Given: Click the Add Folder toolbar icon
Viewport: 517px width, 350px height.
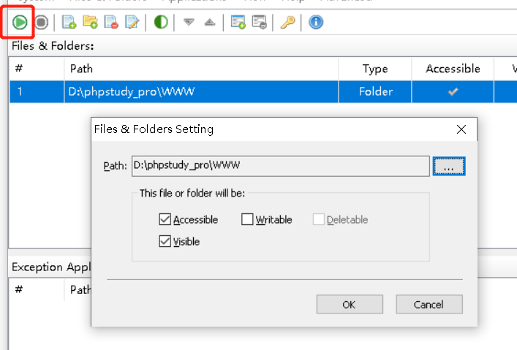Looking at the screenshot, I should [x=91, y=23].
